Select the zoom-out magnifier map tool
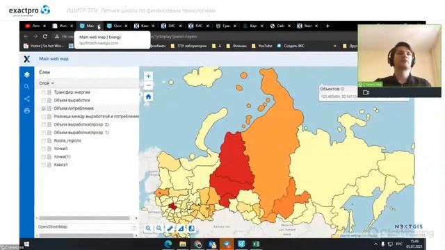Image resolution: width=445 pixels, height=250 pixels. pyautogui.click(x=159, y=228)
